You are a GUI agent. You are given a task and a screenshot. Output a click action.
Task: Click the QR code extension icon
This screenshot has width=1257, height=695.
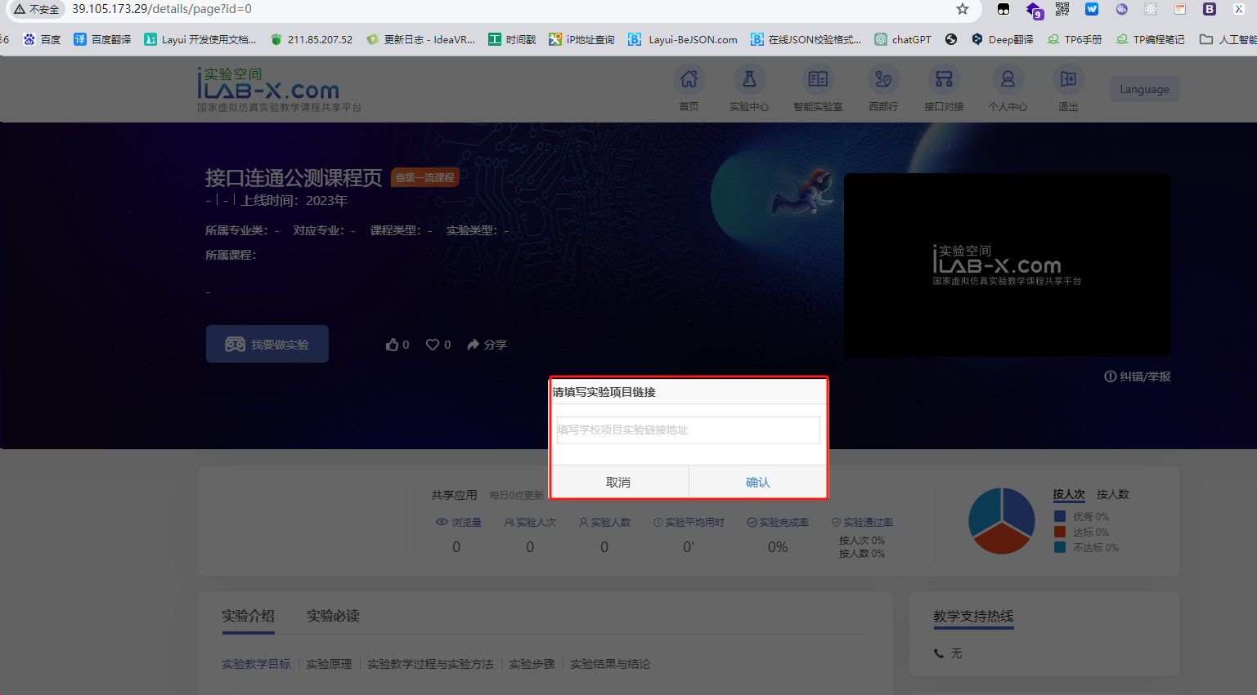pos(1062,9)
